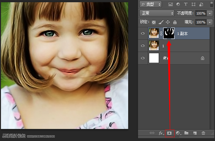
Task: Click the background layer lock icon
Action: (x=203, y=58)
